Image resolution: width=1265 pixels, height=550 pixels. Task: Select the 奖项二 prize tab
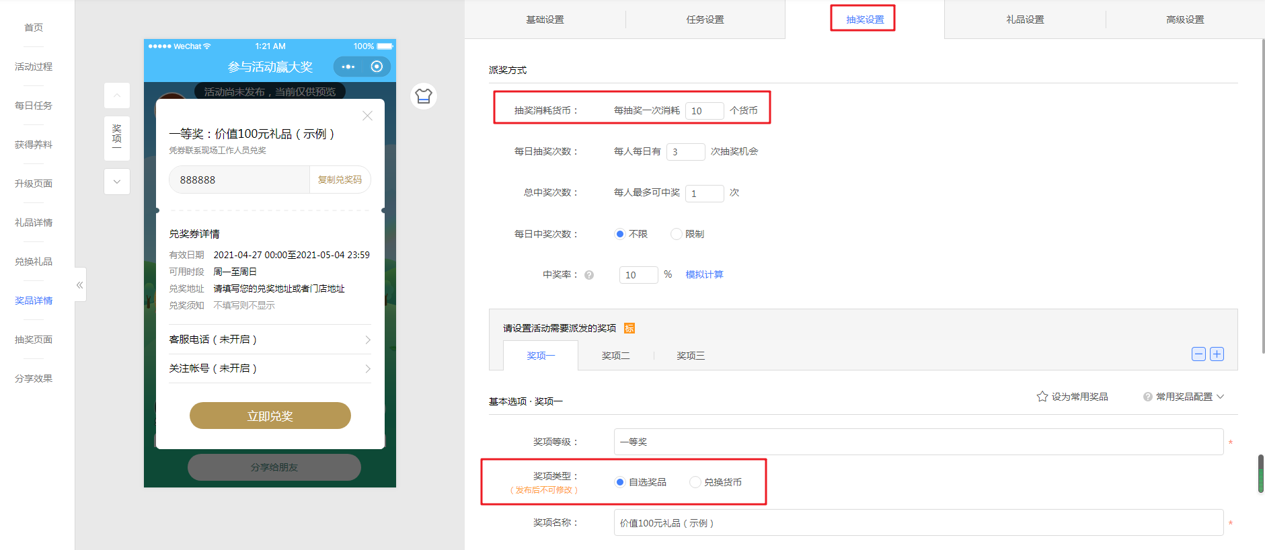click(616, 356)
